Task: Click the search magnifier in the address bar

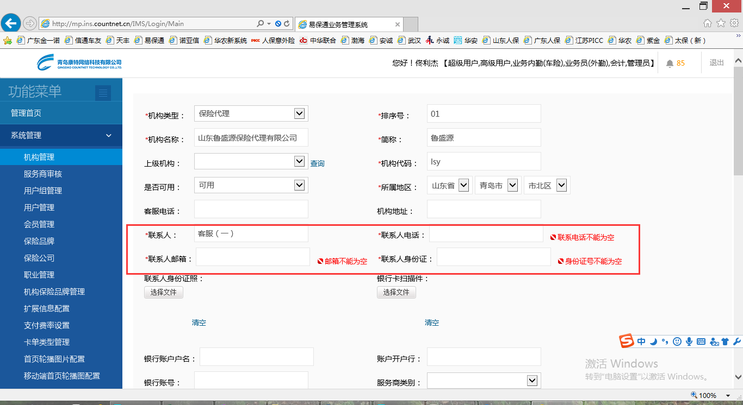Action: coord(261,24)
